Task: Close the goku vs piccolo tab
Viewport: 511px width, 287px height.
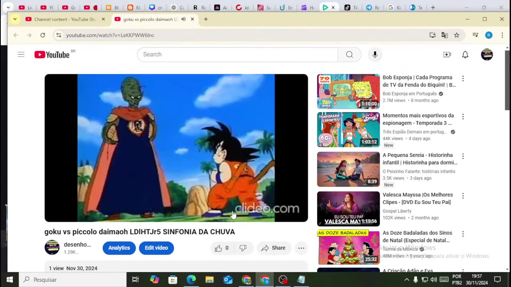Action: [192, 19]
